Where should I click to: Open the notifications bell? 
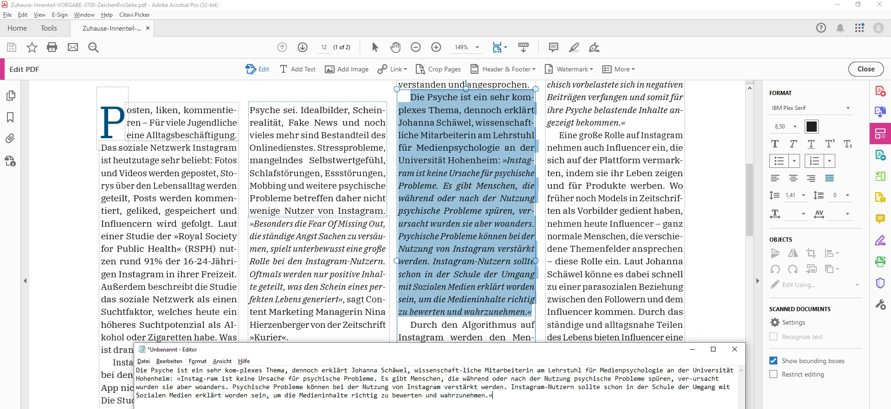840,28
